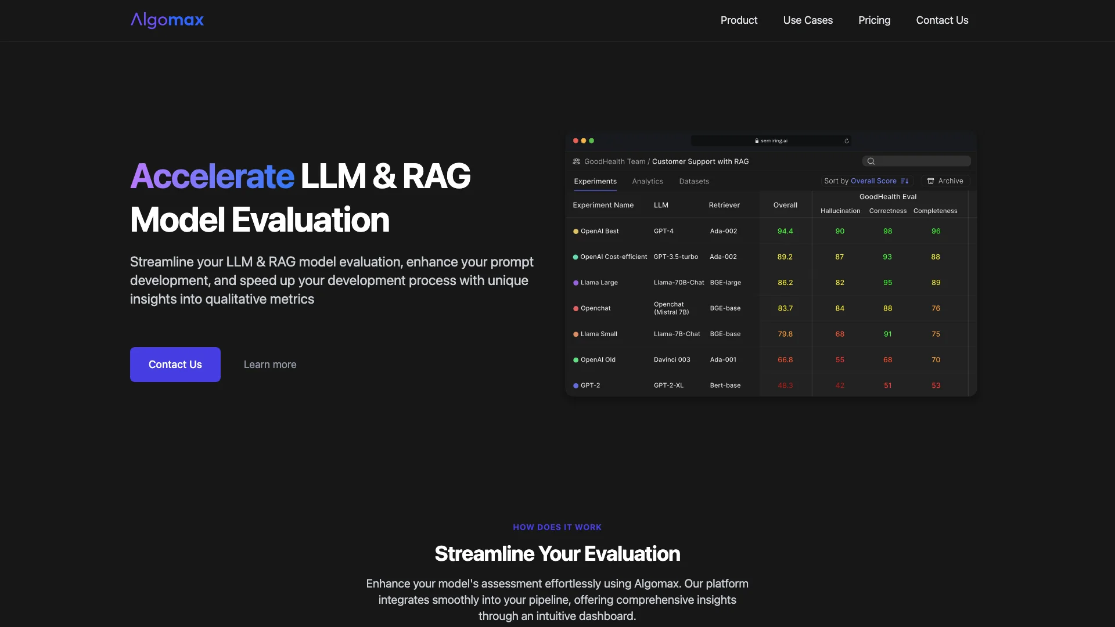The image size is (1115, 627).
Task: Click the Davinci 003 LLM cell
Action: click(x=672, y=359)
